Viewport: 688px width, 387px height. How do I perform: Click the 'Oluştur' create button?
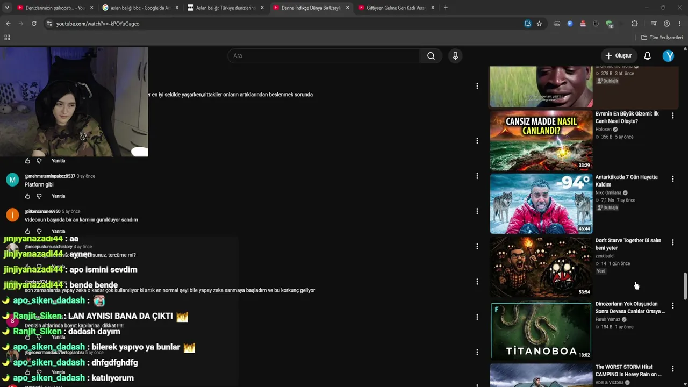618,56
